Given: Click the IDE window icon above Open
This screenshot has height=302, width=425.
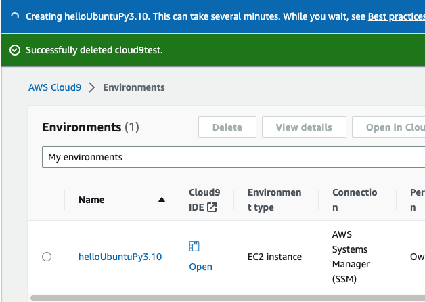Looking at the screenshot, I should [x=194, y=246].
